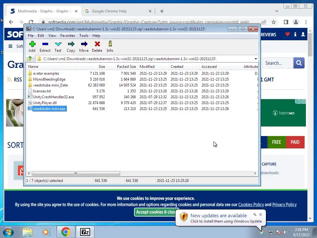This screenshot has width=317, height=238.
Task: Open the Privacy Policy link
Action: click(x=284, y=205)
